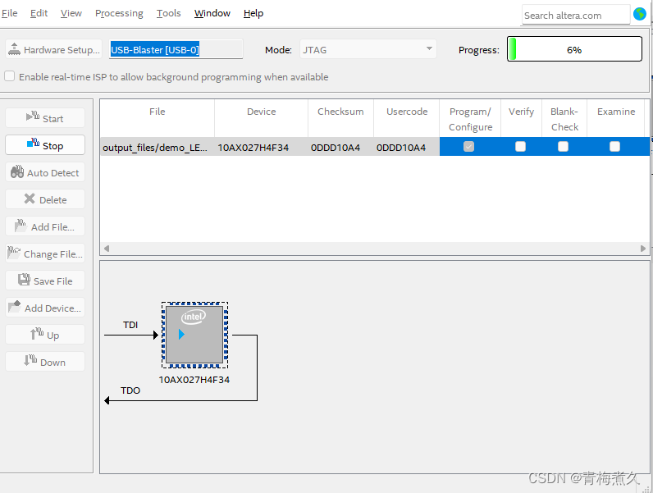Click the Change File button

[45, 253]
